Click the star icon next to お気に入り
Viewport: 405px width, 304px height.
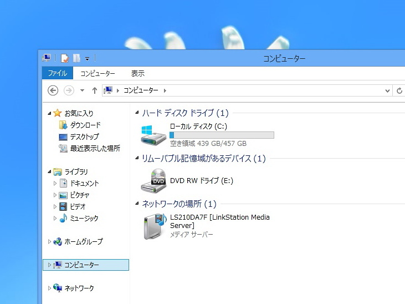[57, 113]
